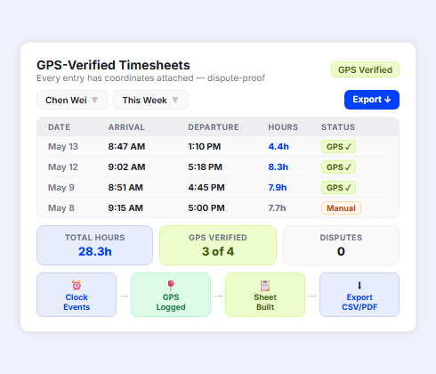Click the 7.7h hours value
The height and width of the screenshot is (374, 436).
point(277,208)
